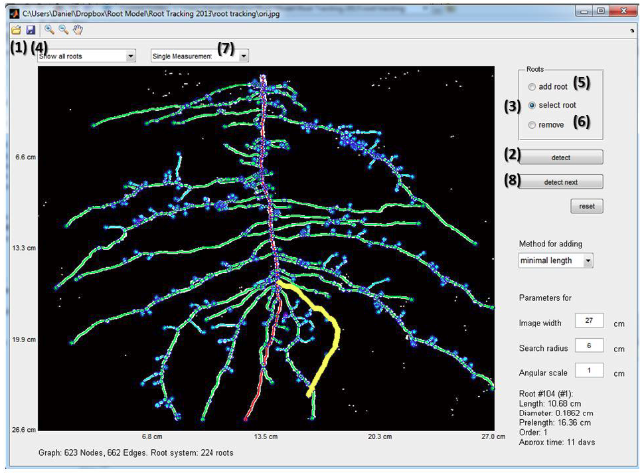642x473 pixels.
Task: Activate the zoom in magnifier tool
Action: 49,29
